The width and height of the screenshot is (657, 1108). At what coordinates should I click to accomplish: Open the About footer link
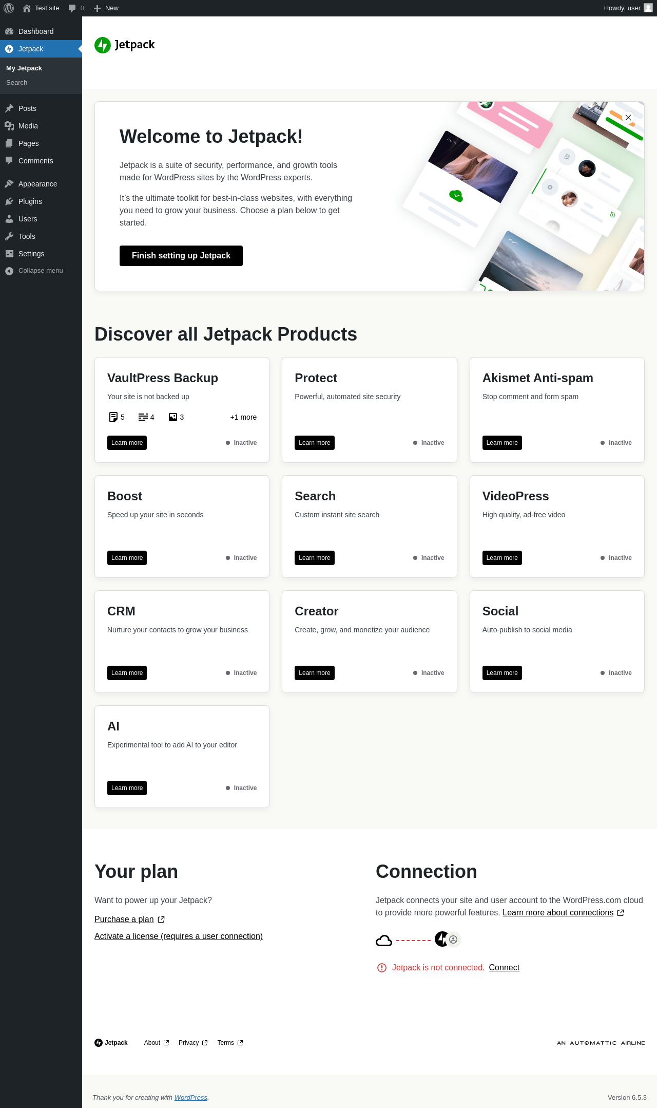[157, 1043]
